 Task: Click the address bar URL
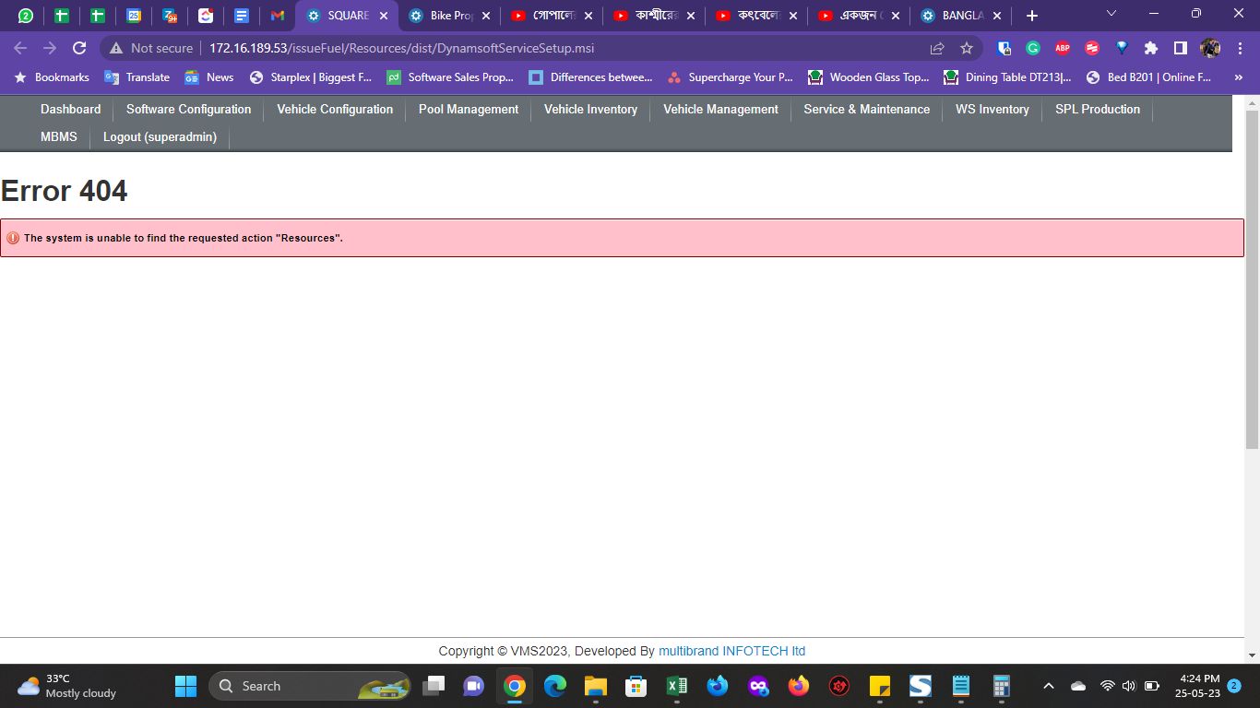click(x=401, y=48)
